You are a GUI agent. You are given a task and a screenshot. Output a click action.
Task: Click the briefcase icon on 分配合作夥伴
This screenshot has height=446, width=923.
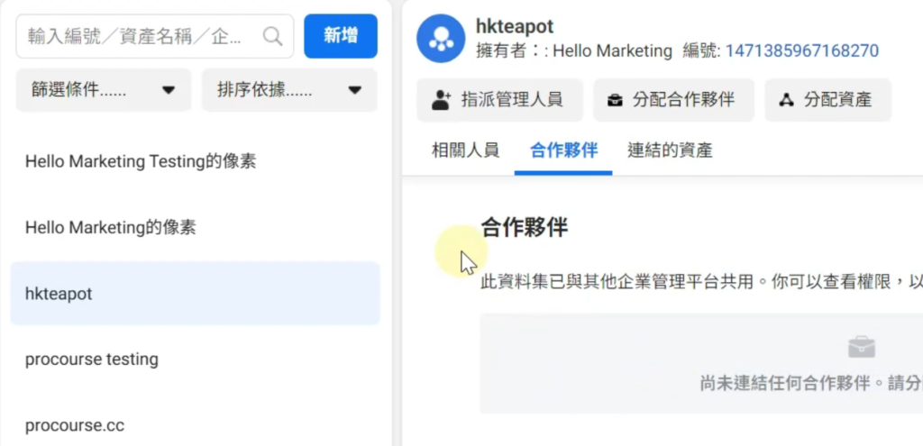[x=616, y=100]
